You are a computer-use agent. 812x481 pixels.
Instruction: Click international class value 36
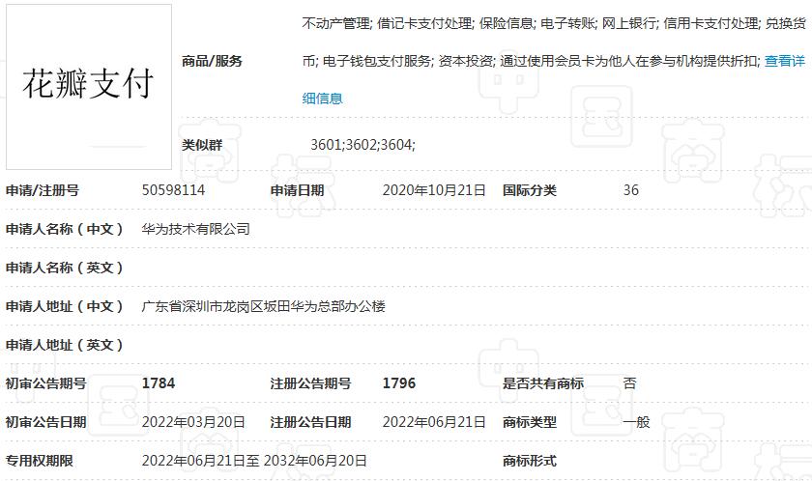630,190
